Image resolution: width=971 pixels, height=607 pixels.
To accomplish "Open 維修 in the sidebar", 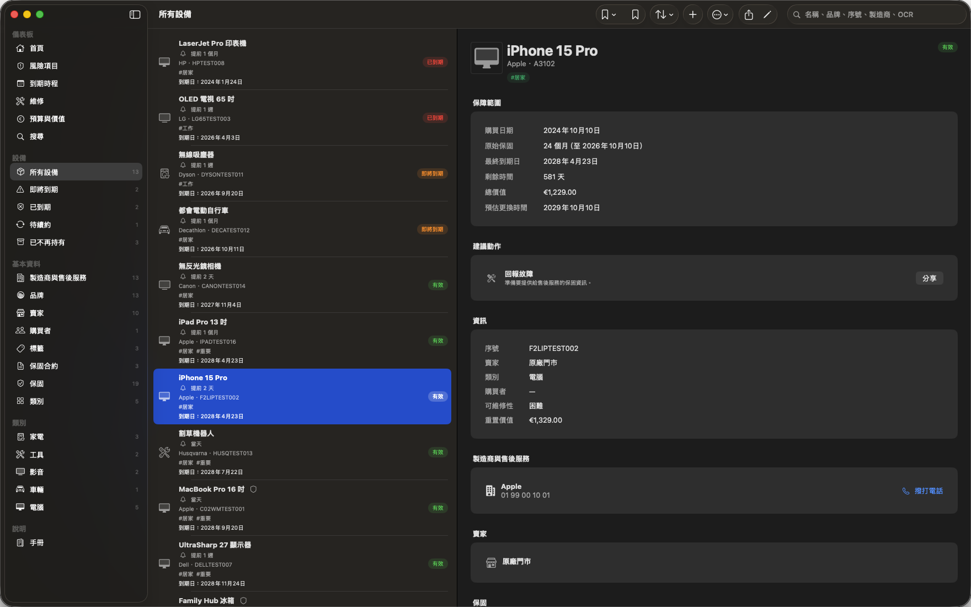I will (x=76, y=102).
